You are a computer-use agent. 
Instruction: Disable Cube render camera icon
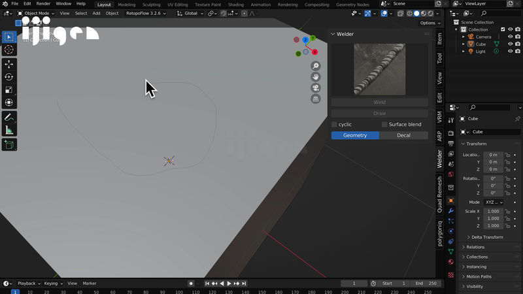point(518,44)
